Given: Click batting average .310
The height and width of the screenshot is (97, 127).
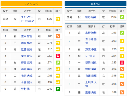Looking at the screenshot, I should (x=50, y=49).
